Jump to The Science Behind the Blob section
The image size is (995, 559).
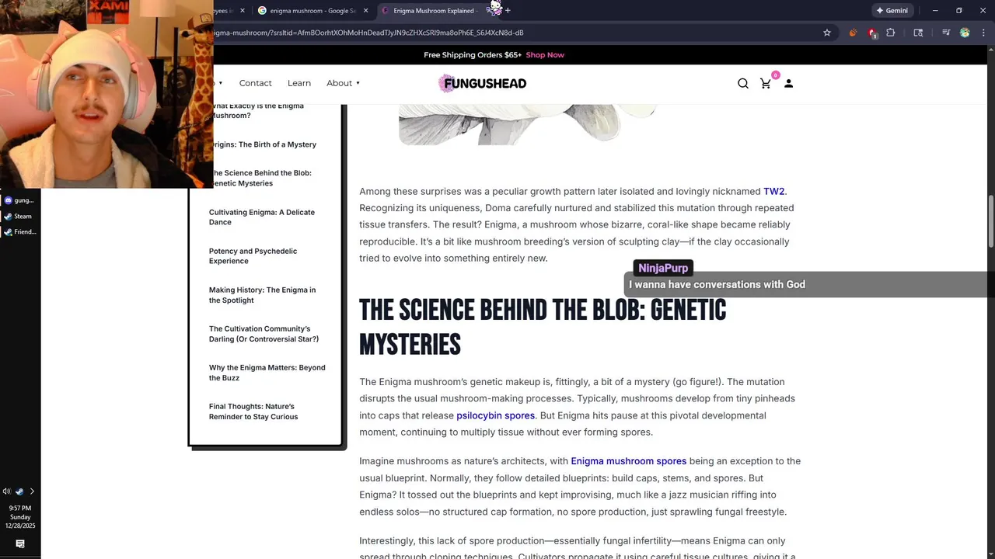pos(260,178)
